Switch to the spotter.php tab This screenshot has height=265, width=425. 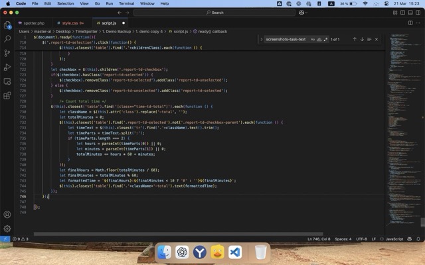pyautogui.click(x=34, y=23)
